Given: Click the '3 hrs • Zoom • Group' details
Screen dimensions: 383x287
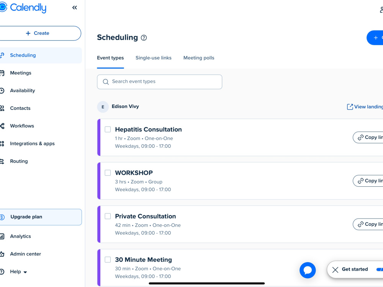Looking at the screenshot, I should 139,182.
